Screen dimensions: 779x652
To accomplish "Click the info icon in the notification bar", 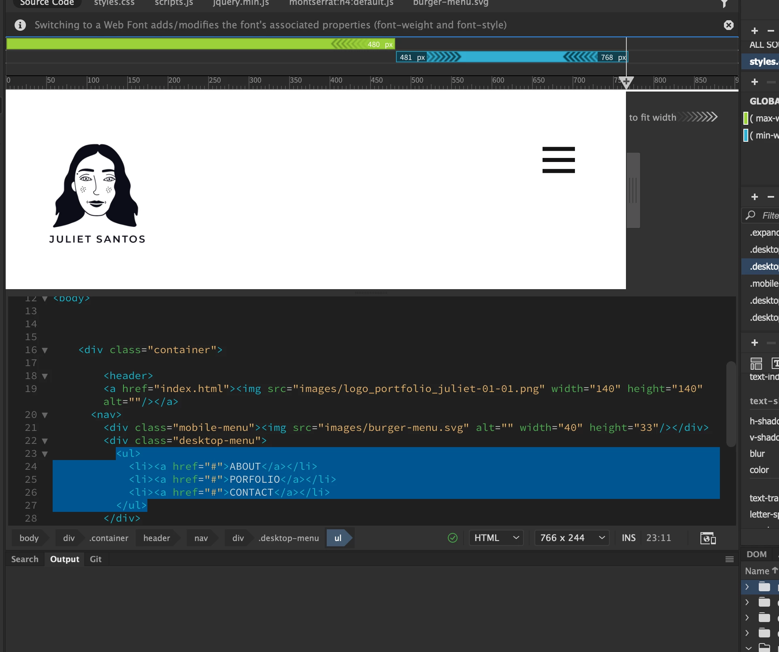I will click(x=20, y=25).
